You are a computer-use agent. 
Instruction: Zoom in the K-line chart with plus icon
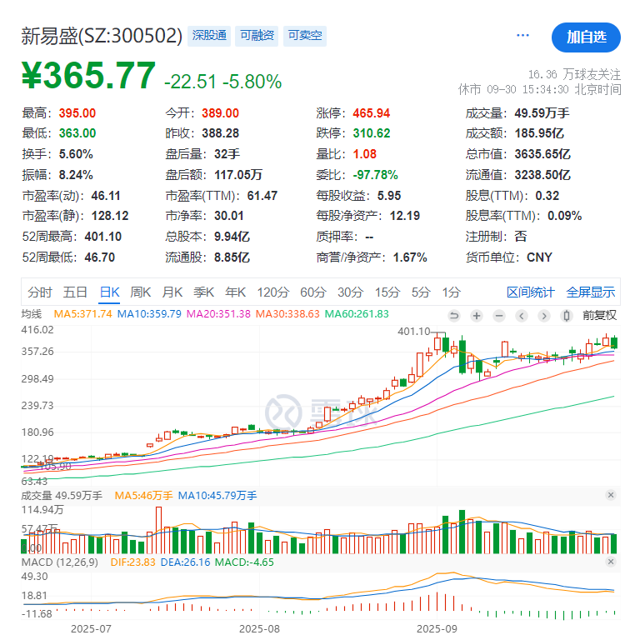[477, 316]
